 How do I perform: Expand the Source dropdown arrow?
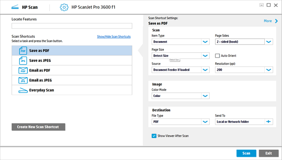pyautogui.click(x=205, y=70)
